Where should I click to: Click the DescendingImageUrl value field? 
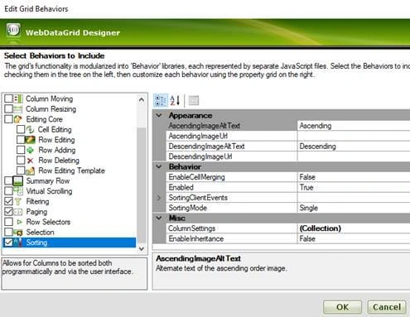354,156
